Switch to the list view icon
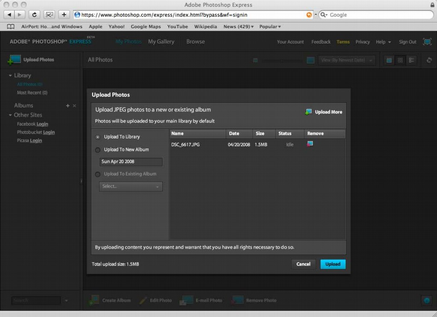437x317 pixels. pyautogui.click(x=411, y=60)
